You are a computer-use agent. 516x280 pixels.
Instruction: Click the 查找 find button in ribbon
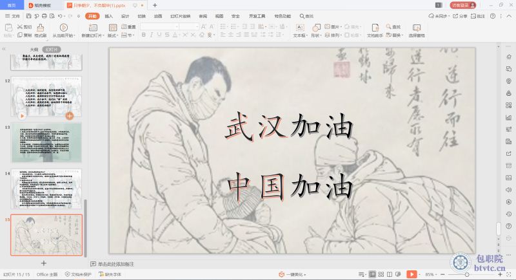tap(393, 27)
